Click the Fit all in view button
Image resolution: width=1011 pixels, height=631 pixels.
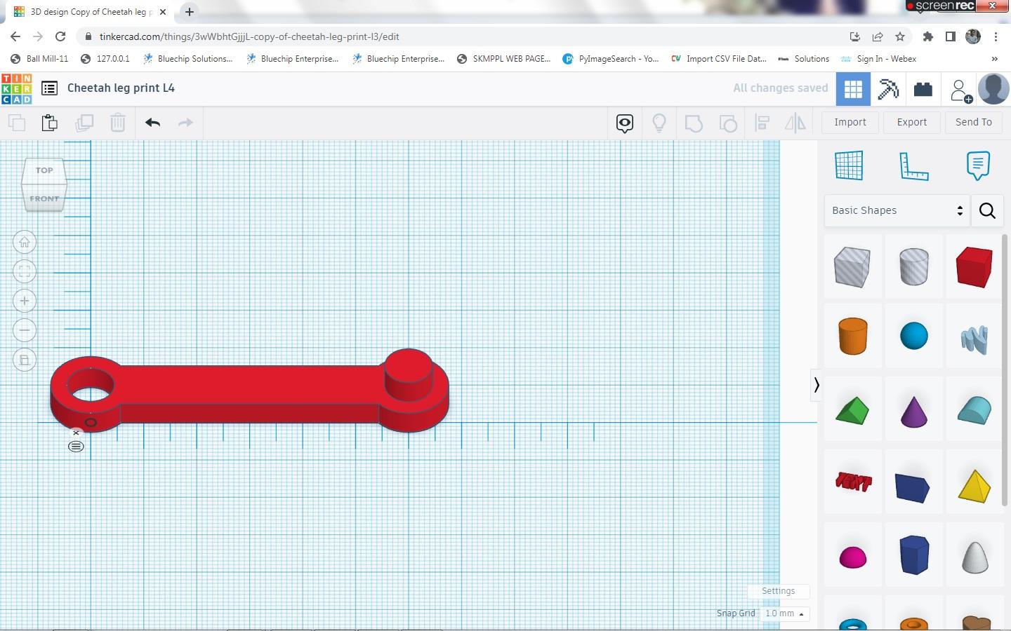[25, 272]
